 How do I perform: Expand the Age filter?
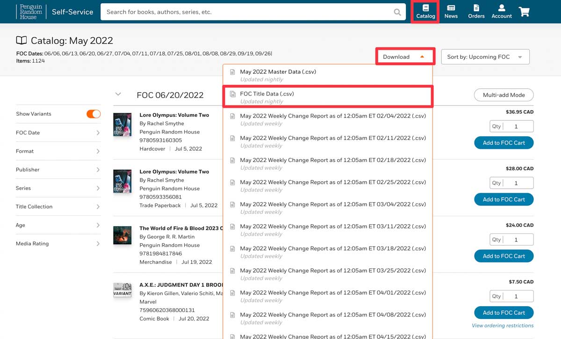click(58, 225)
